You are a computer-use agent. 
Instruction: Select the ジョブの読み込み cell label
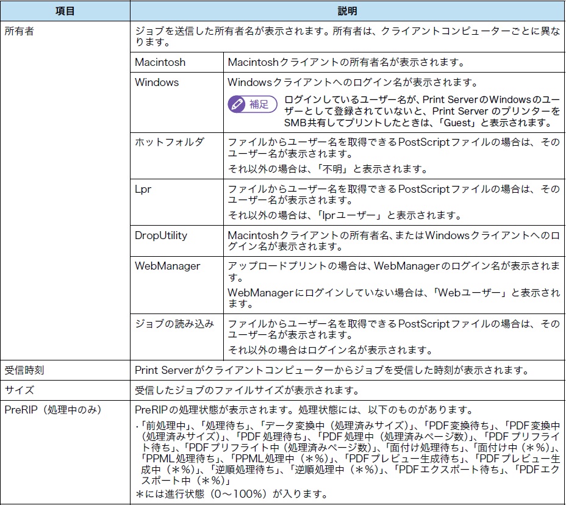(x=174, y=324)
